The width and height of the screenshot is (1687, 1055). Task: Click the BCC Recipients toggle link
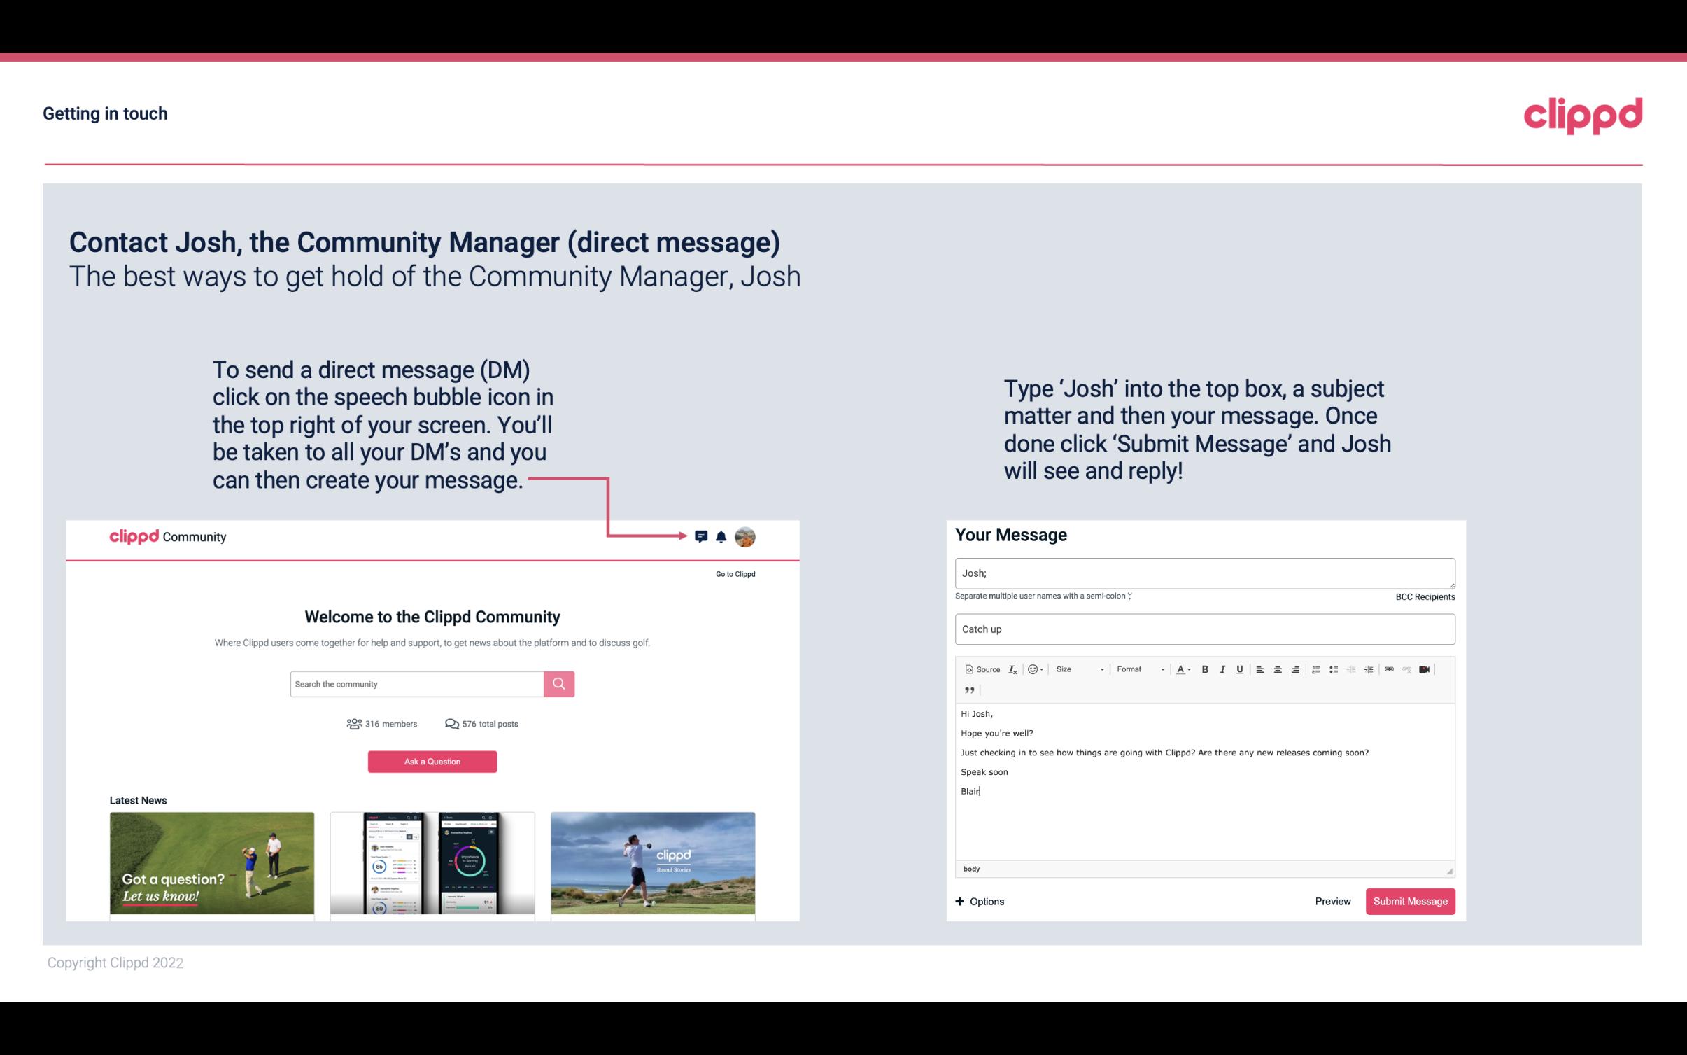1423,596
